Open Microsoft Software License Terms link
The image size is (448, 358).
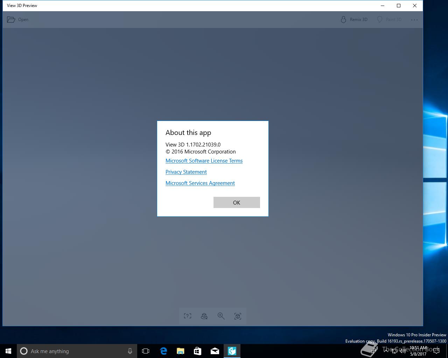pyautogui.click(x=204, y=161)
